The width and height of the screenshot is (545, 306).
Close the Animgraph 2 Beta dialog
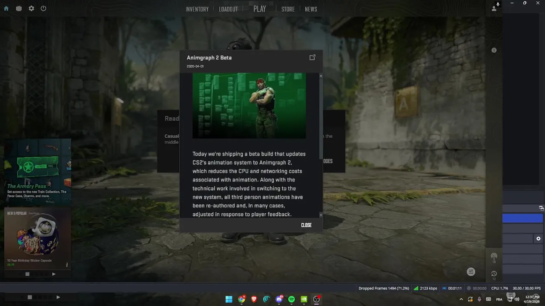tap(306, 225)
